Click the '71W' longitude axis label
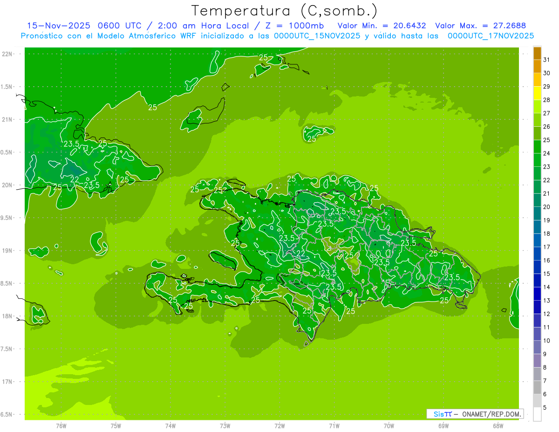This screenshot has width=559, height=432. click(334, 425)
